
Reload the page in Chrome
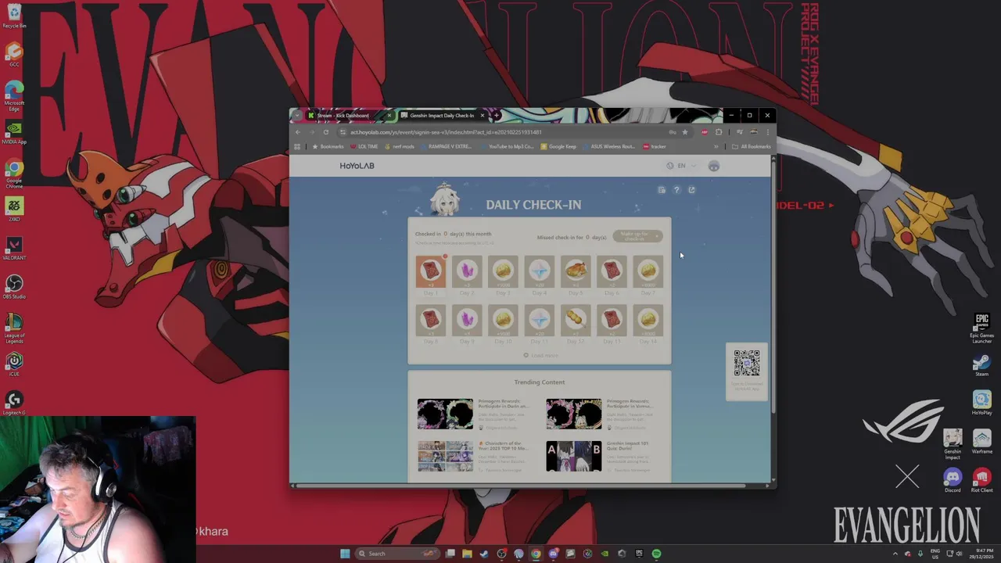pyautogui.click(x=326, y=132)
